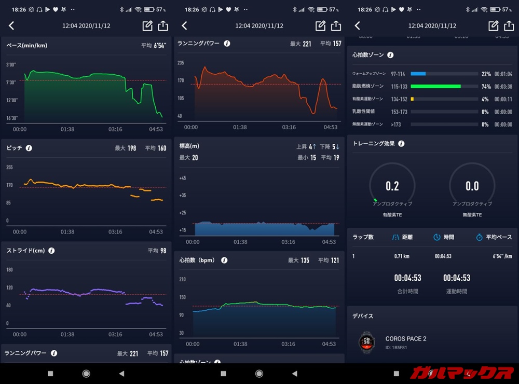519x384 pixels.
Task: Select lap 1 row showing 0.71 km
Action: click(x=432, y=256)
